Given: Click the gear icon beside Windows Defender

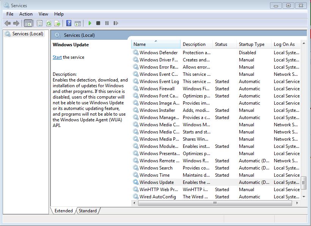Looking at the screenshot, I should click(136, 53).
